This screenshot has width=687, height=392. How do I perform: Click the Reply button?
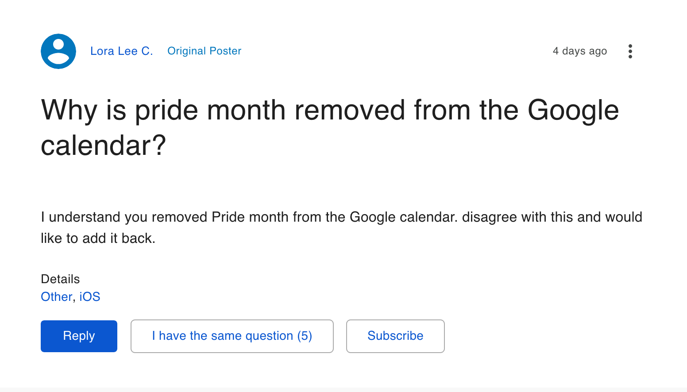pyautogui.click(x=79, y=336)
